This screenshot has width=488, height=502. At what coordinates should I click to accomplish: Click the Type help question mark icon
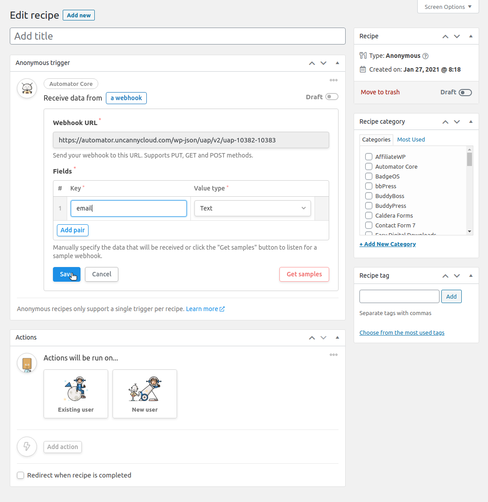(x=425, y=56)
